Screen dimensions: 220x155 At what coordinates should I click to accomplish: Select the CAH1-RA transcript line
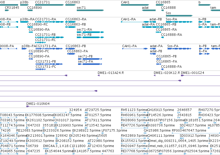pyautogui.click(x=135, y=22)
